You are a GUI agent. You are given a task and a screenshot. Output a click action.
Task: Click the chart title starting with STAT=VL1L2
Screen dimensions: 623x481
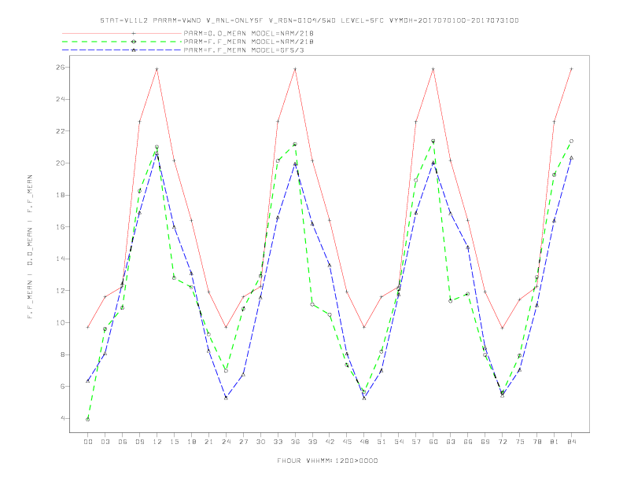click(x=309, y=20)
